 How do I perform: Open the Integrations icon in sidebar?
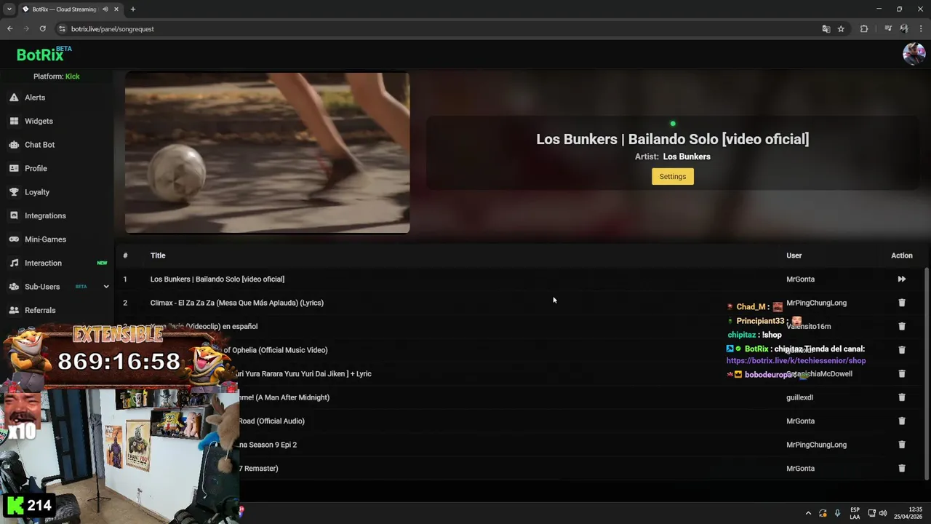pos(14,215)
